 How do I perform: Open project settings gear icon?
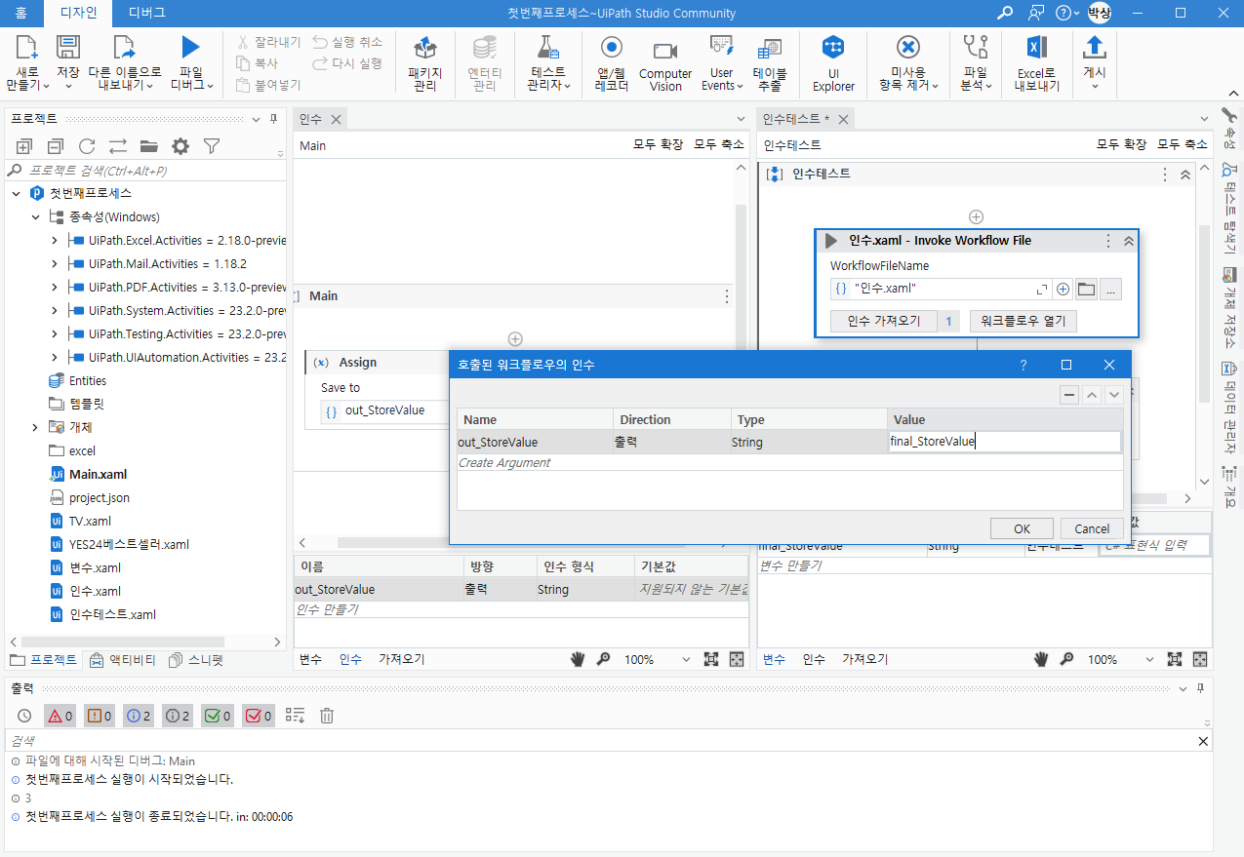(x=181, y=146)
